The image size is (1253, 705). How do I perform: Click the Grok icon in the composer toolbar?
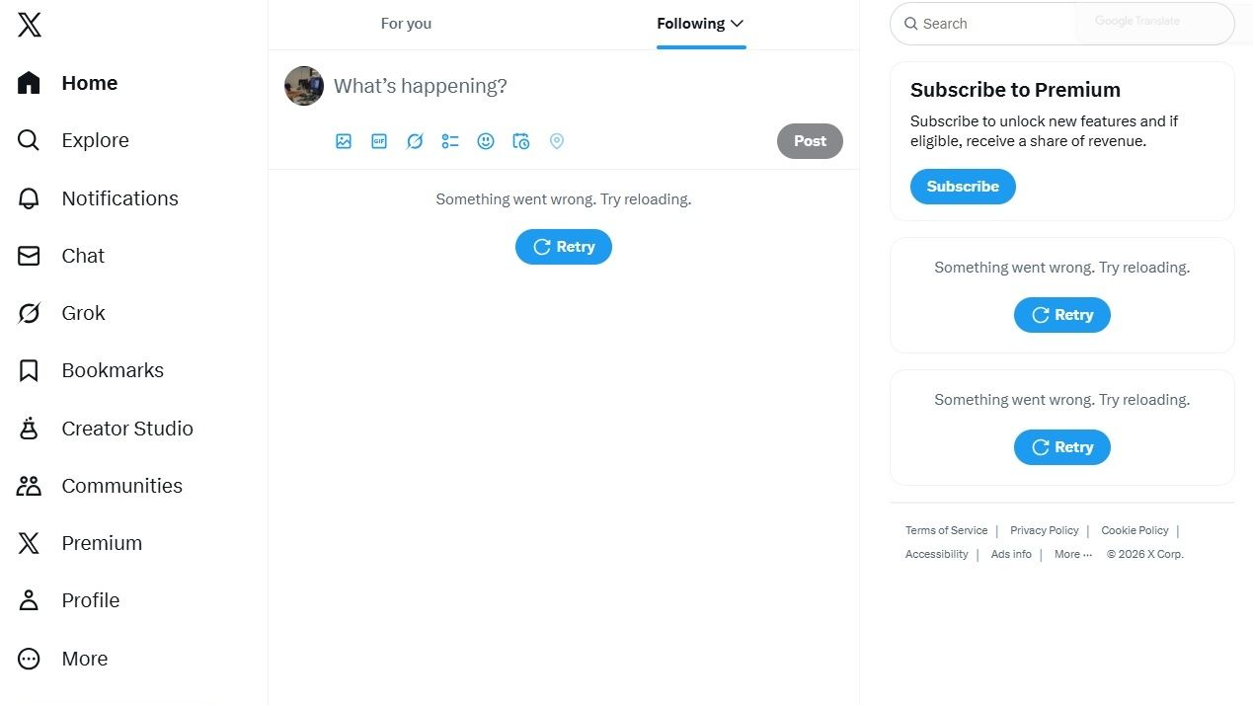pyautogui.click(x=415, y=141)
